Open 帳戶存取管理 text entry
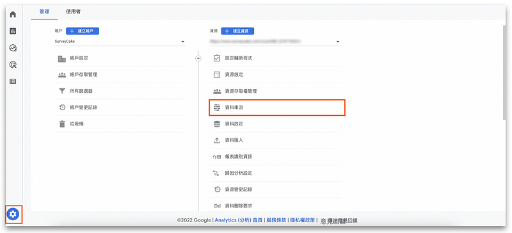 click(84, 75)
